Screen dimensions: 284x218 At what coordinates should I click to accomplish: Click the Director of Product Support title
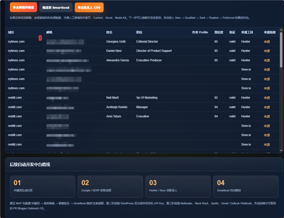pyautogui.click(x=154, y=51)
